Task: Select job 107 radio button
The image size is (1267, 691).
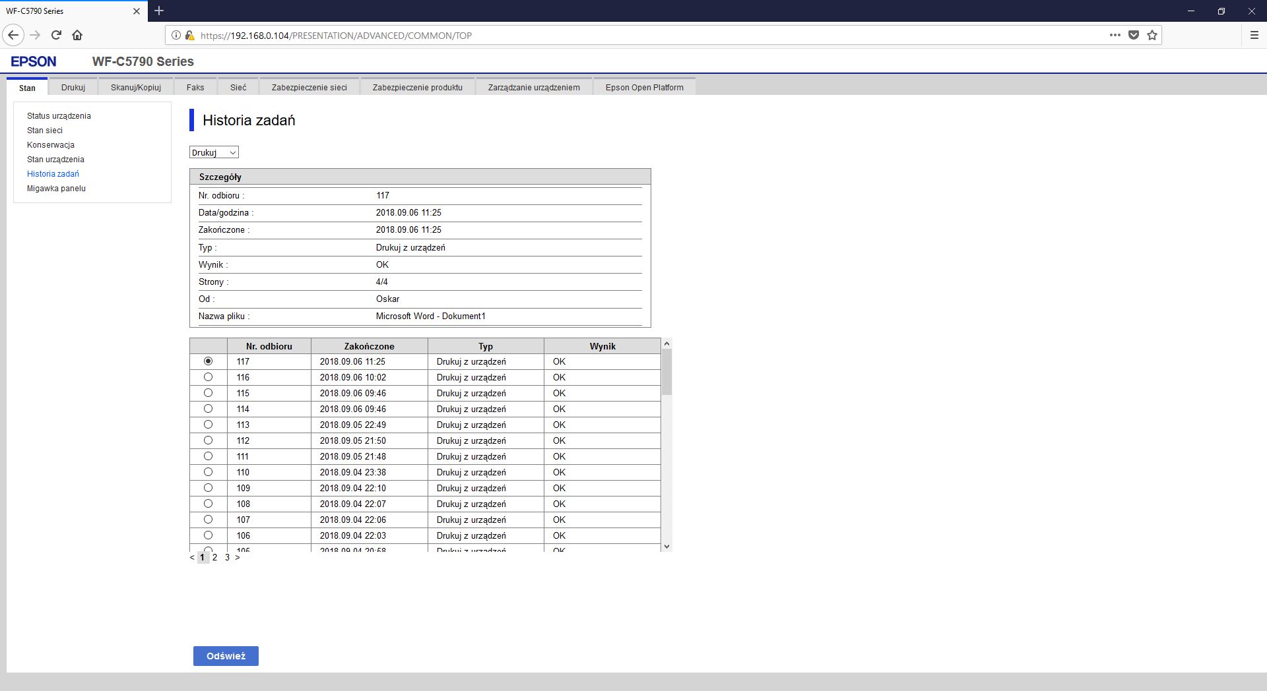Action: click(x=209, y=520)
